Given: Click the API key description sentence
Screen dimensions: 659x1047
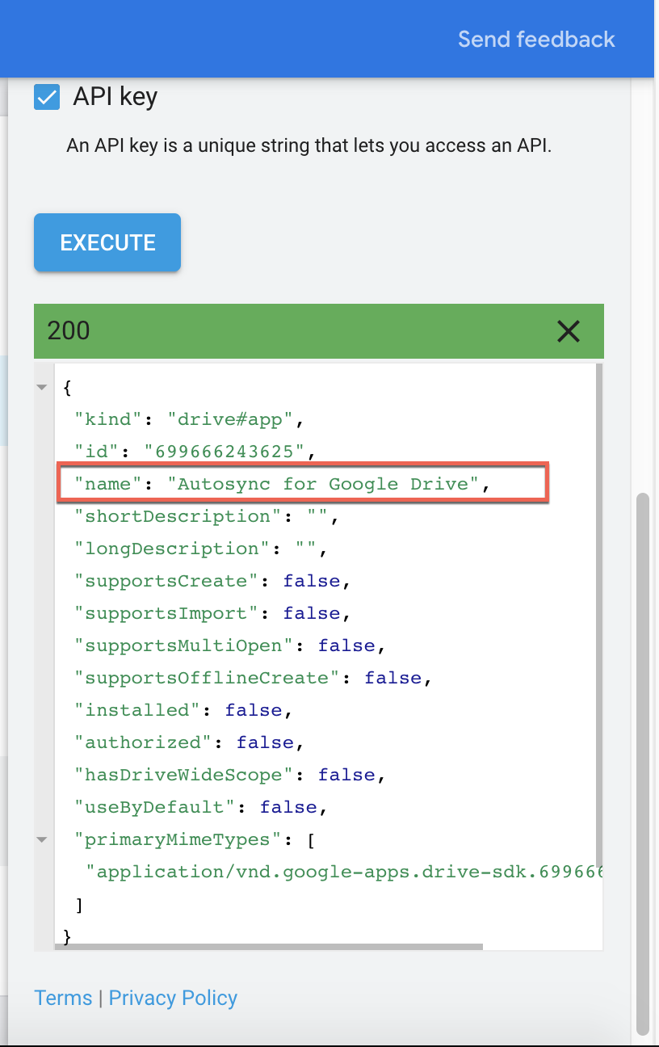Looking at the screenshot, I should [x=309, y=146].
